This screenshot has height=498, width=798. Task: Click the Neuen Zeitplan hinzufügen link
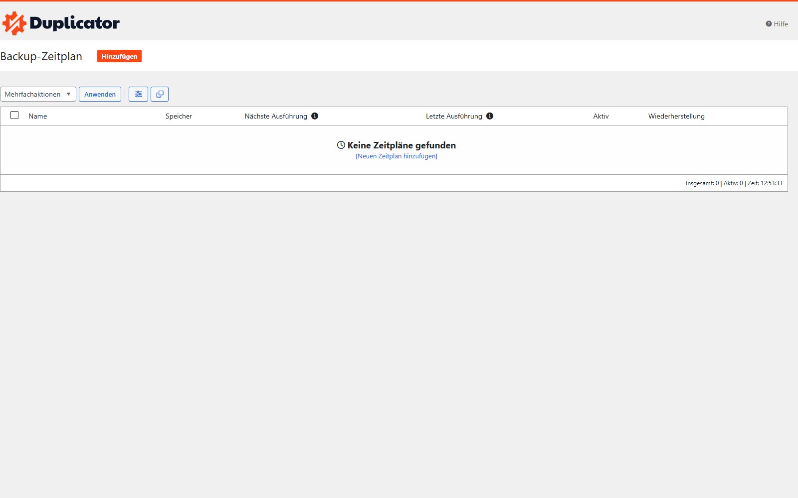[x=397, y=156]
